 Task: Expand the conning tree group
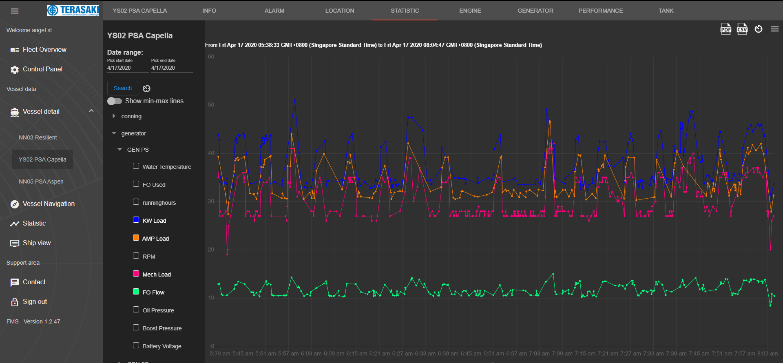(x=114, y=116)
